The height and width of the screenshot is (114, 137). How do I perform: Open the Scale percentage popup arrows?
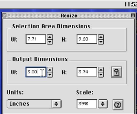[103, 104]
